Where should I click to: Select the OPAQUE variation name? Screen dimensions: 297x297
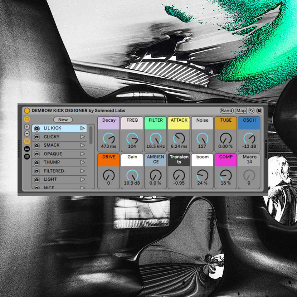[53, 154]
